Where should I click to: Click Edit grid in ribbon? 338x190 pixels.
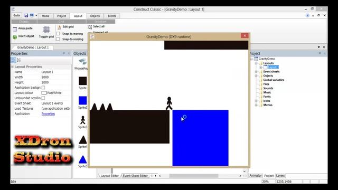click(x=65, y=27)
